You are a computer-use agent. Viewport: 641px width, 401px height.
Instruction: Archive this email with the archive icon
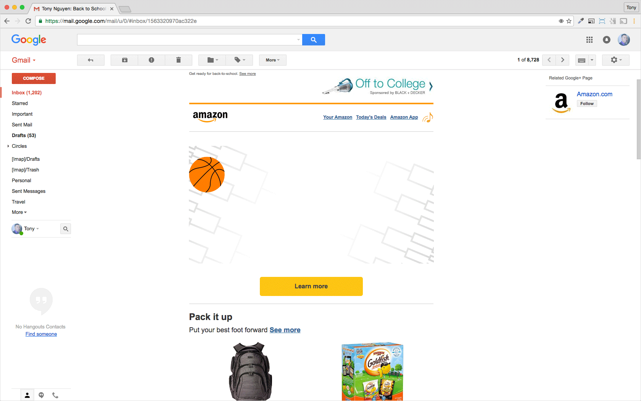click(124, 60)
